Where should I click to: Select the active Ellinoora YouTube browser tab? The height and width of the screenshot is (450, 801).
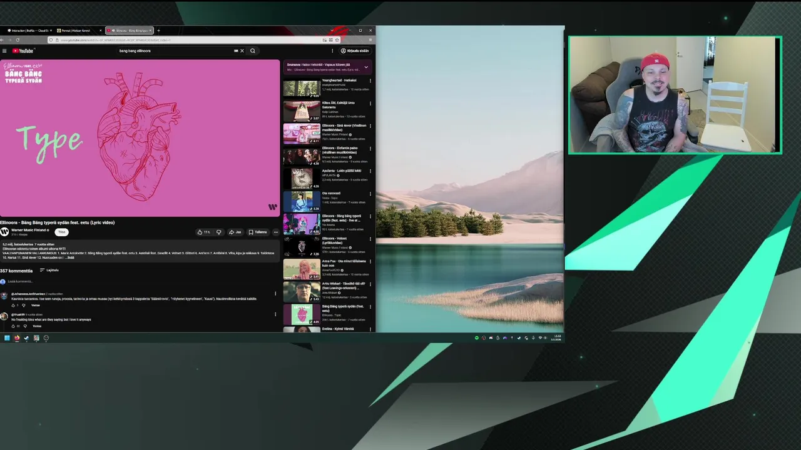click(129, 30)
